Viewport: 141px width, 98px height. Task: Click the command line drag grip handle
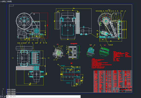(x=1, y=97)
